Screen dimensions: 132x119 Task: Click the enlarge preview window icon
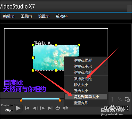pyautogui.click(x=127, y=99)
